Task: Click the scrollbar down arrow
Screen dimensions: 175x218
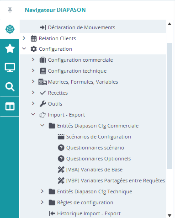Action: (x=170, y=215)
